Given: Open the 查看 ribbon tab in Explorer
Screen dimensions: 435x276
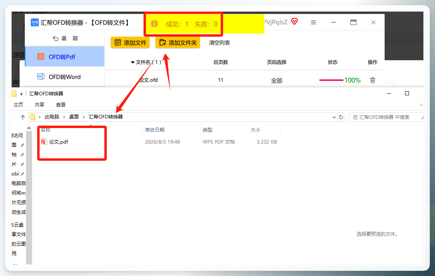Looking at the screenshot, I should coord(61,104).
